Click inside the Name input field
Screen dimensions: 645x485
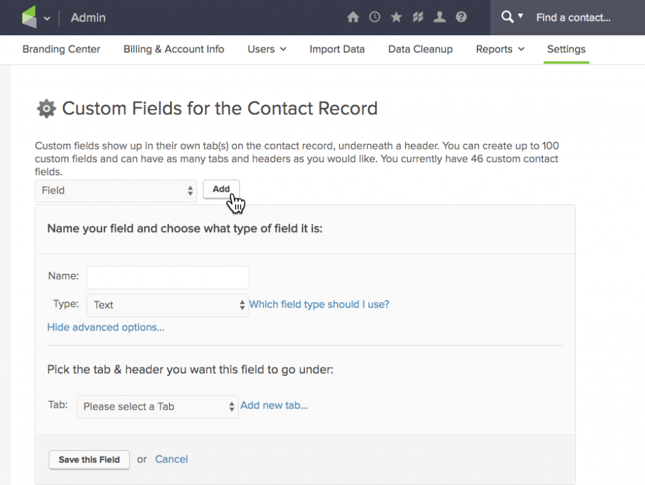tap(168, 277)
